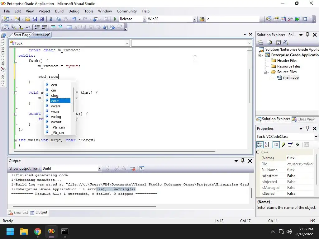Click the Increase Line Indent icon
The image size is (319, 239).
pyautogui.click(x=44, y=27)
